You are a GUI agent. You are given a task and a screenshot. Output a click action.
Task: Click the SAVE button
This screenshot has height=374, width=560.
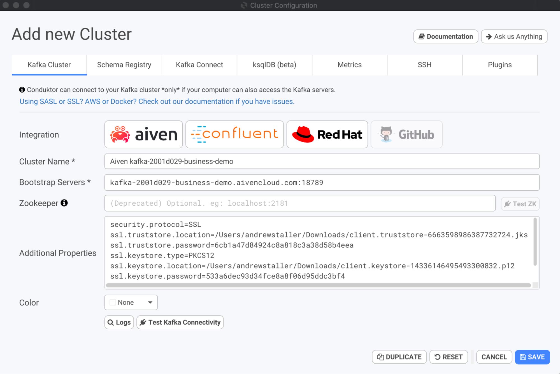tap(532, 357)
